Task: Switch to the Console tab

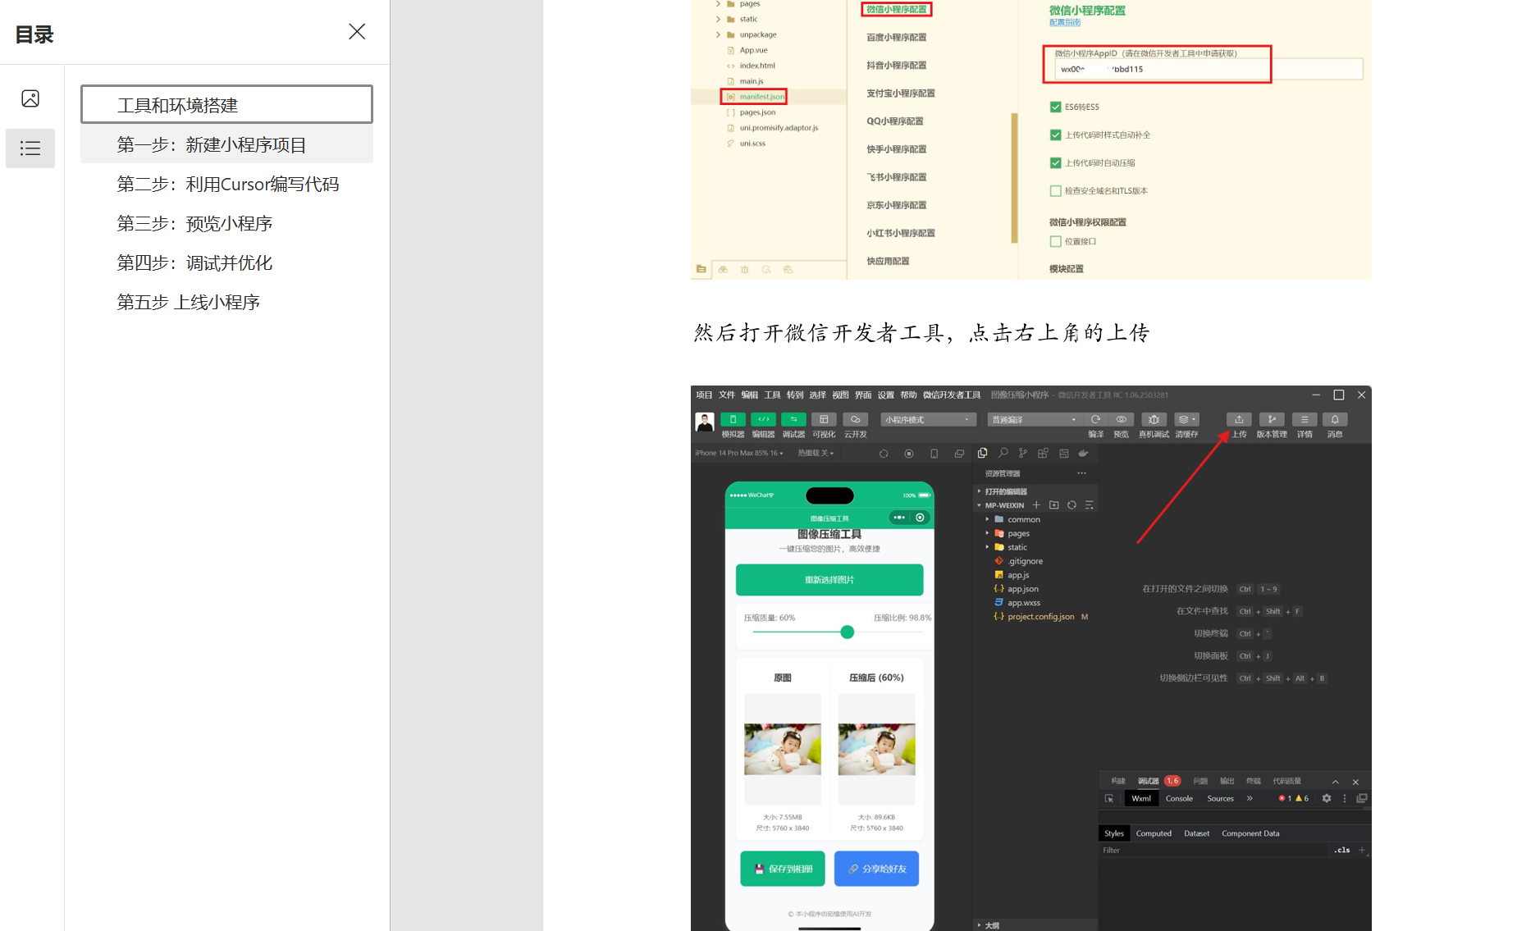Action: [x=1179, y=799]
